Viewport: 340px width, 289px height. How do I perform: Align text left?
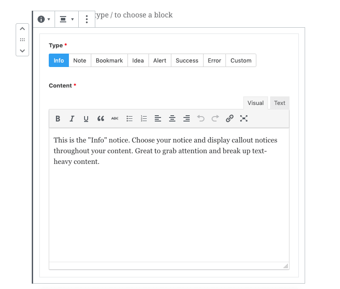[158, 119]
